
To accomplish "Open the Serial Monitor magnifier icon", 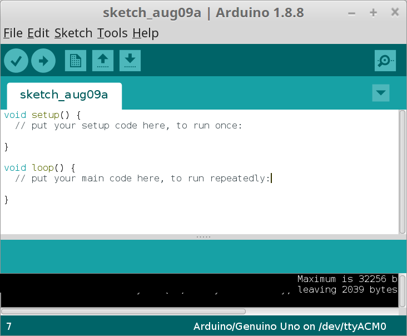I will click(385, 61).
